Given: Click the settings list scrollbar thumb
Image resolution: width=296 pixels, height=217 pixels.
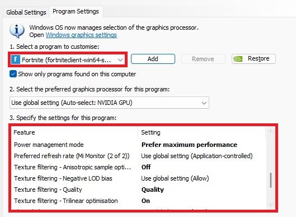Looking at the screenshot, I should pos(271,180).
